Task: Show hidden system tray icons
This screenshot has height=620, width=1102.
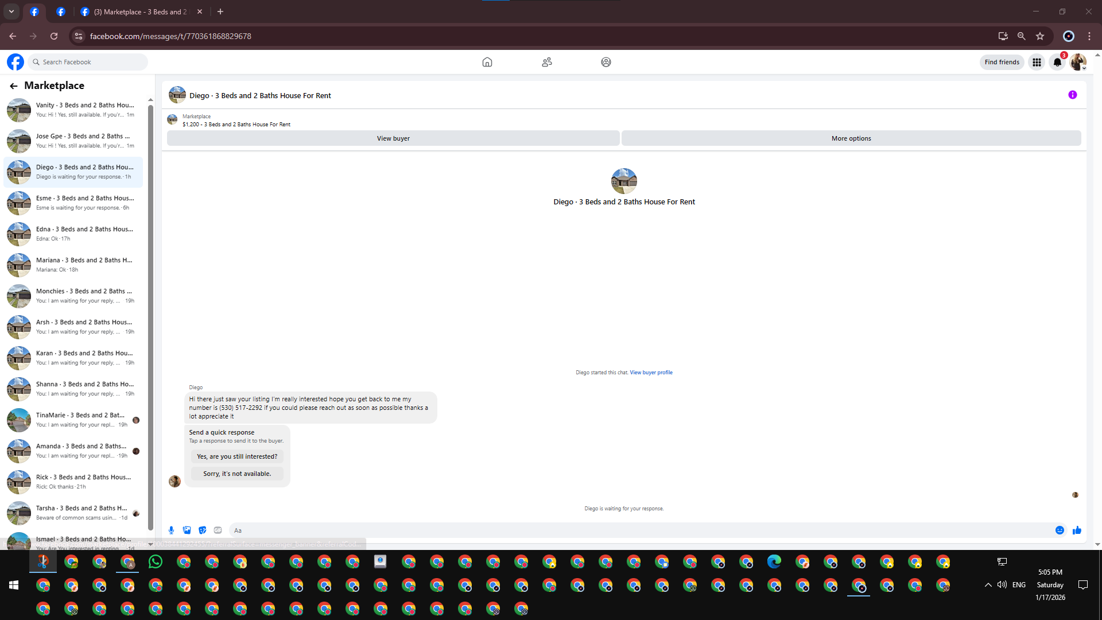Action: click(988, 585)
